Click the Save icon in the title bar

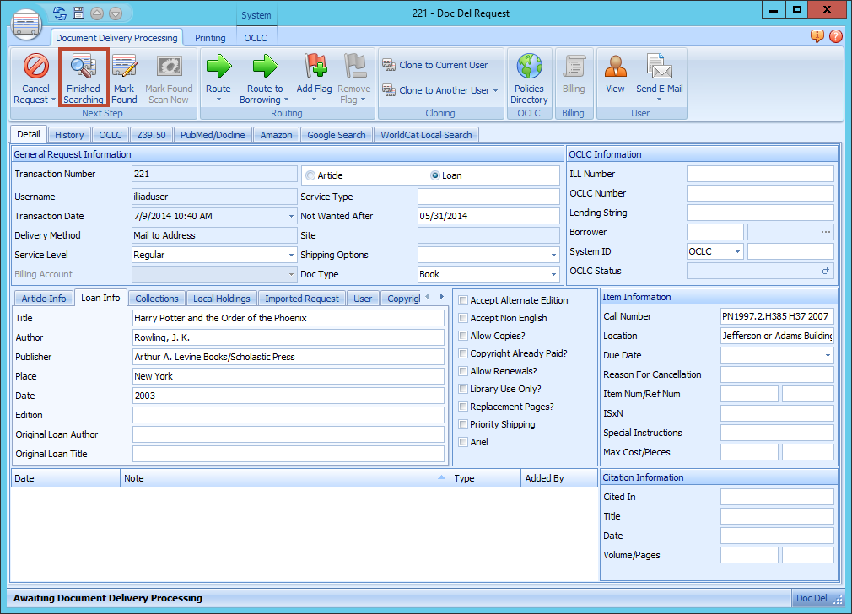tap(77, 13)
